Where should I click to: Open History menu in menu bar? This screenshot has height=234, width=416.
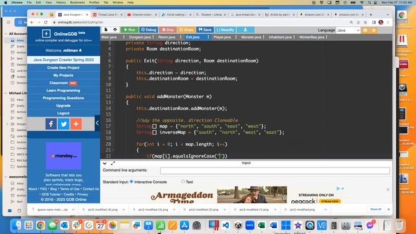click(61, 3)
